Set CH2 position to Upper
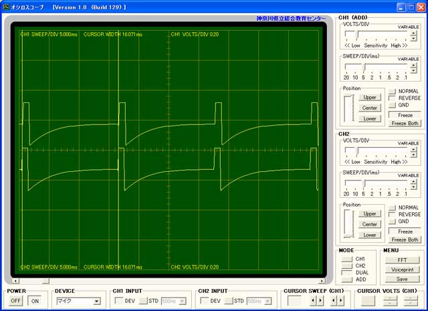 [x=370, y=213]
